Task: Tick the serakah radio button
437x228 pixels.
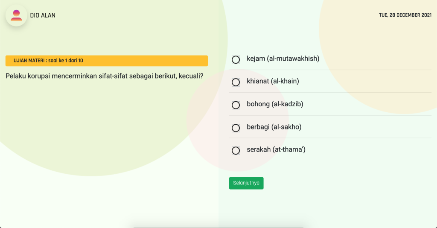Action: (x=236, y=151)
